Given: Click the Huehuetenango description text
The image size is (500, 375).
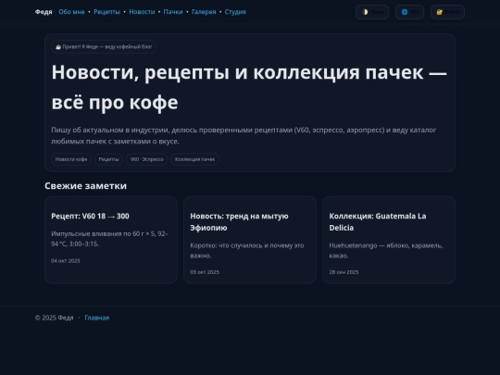Looking at the screenshot, I should point(386,250).
